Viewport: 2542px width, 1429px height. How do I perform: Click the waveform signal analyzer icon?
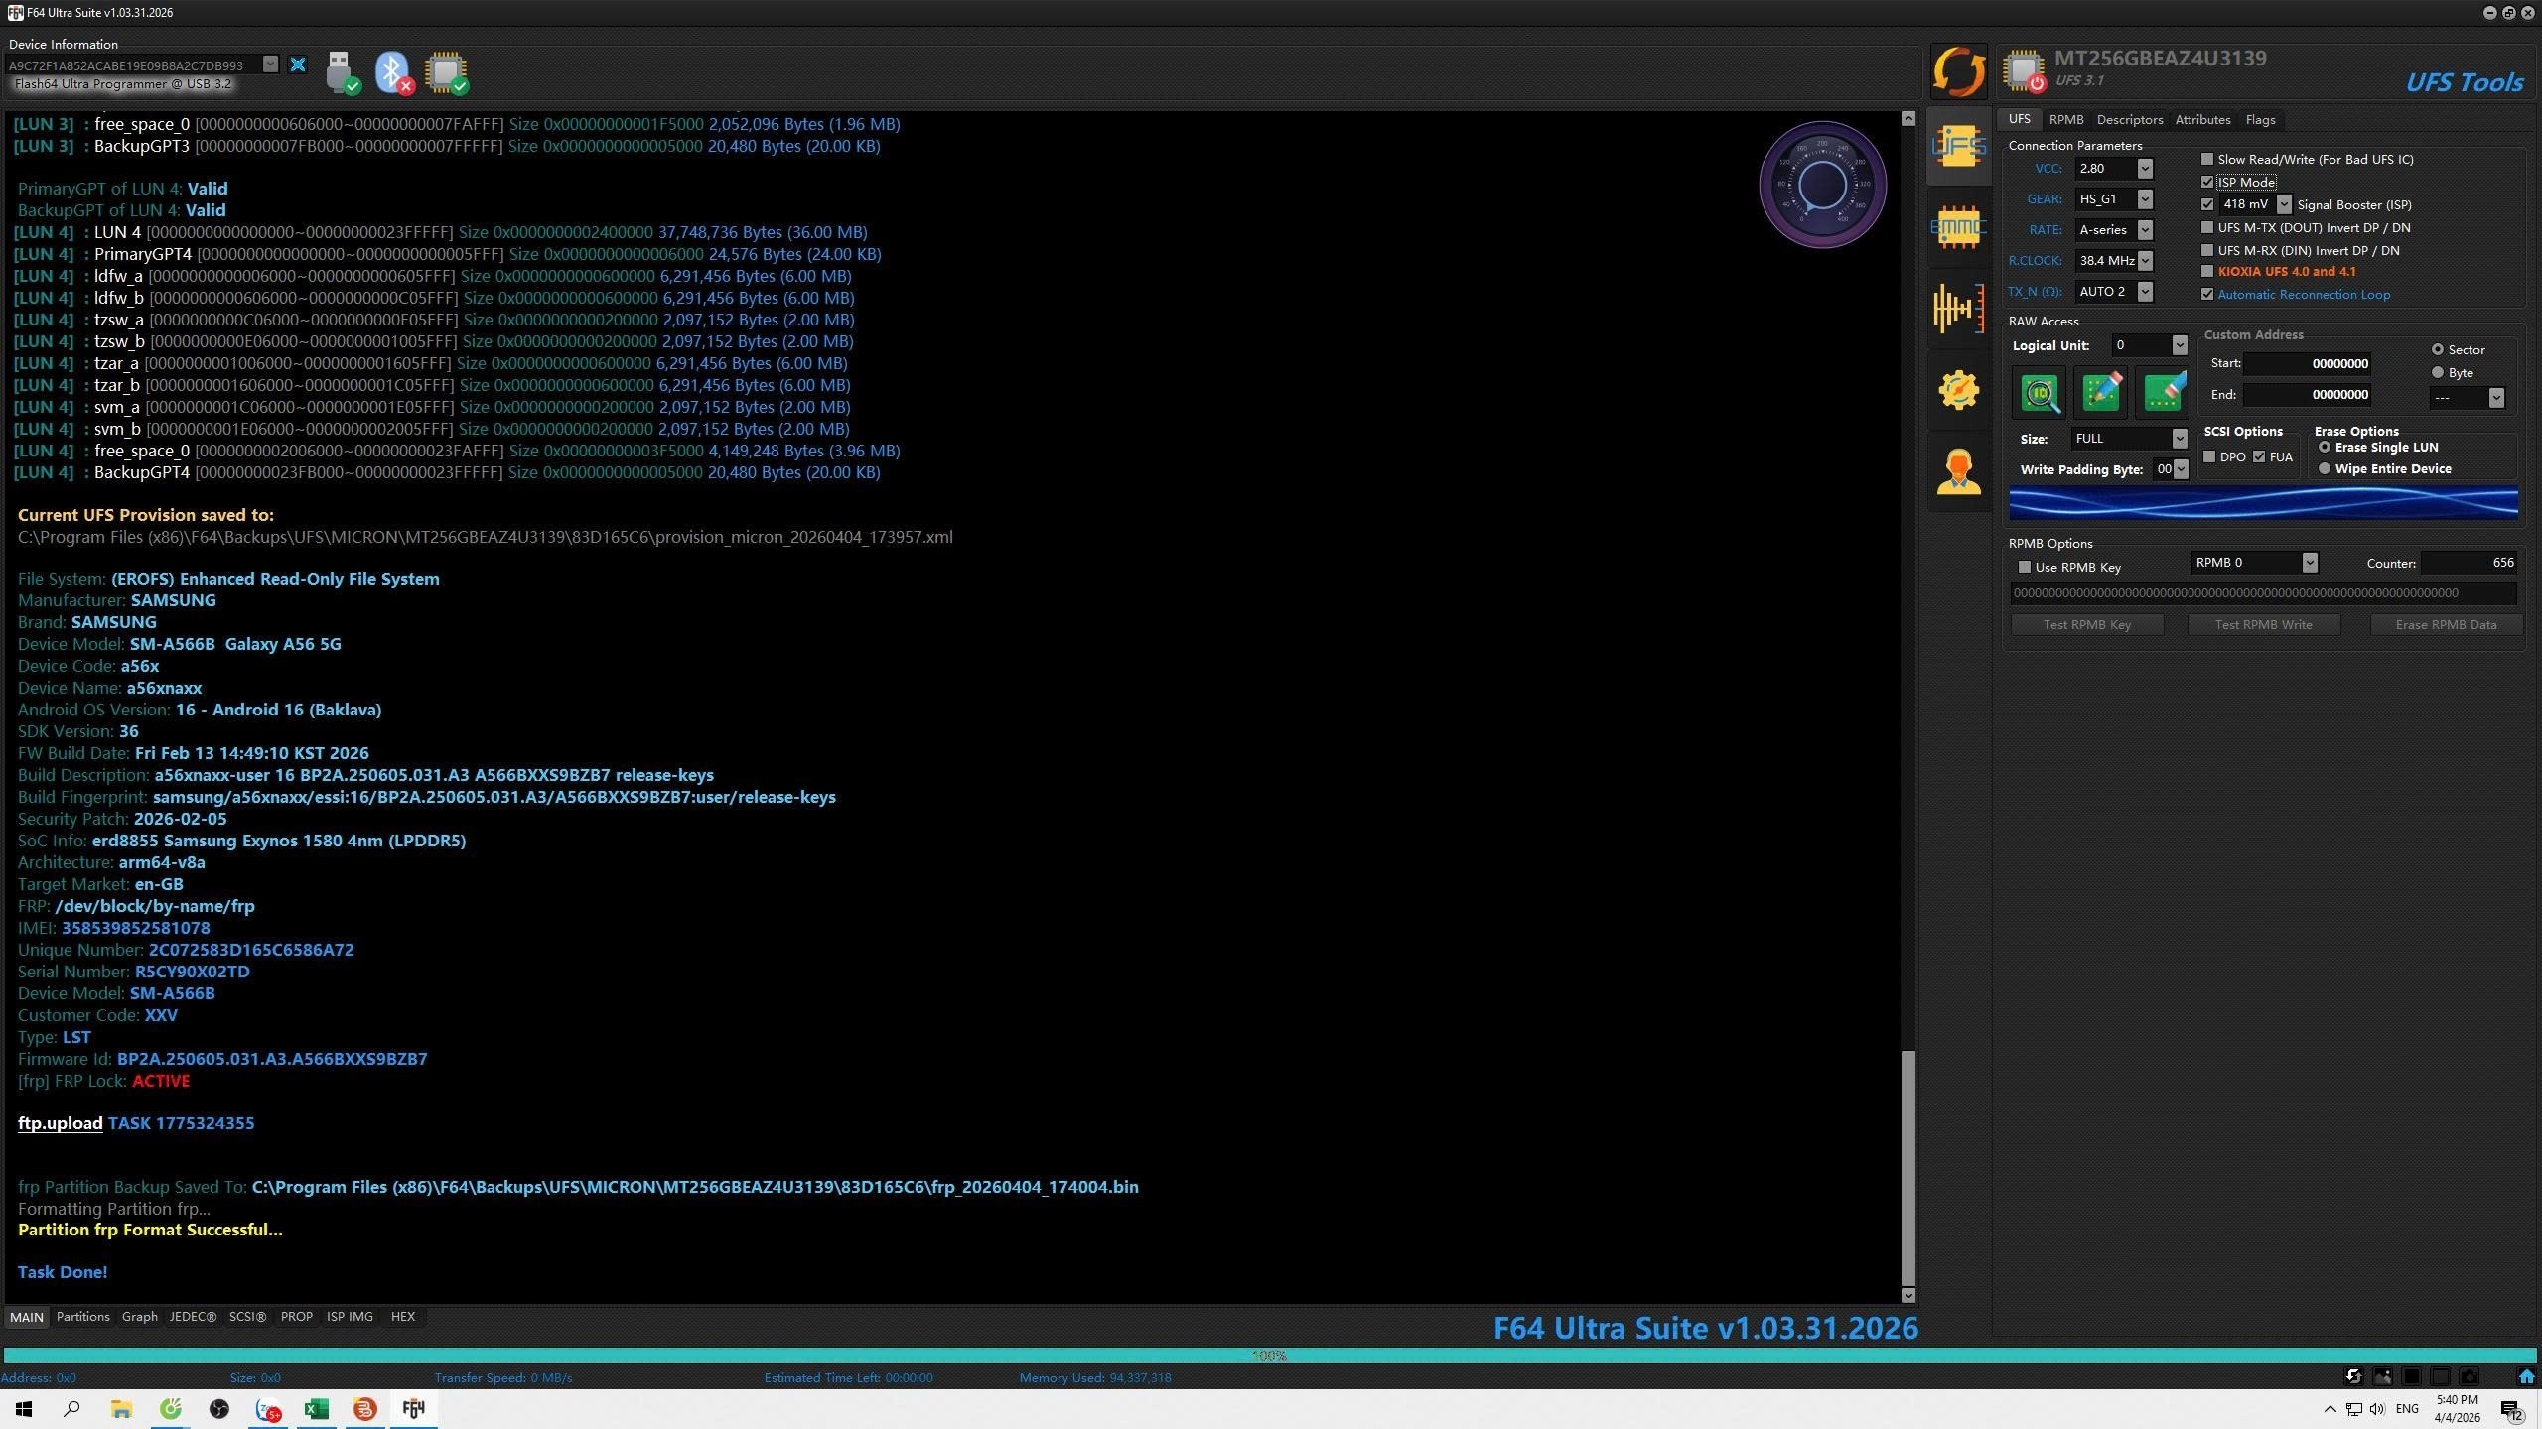tap(1958, 309)
